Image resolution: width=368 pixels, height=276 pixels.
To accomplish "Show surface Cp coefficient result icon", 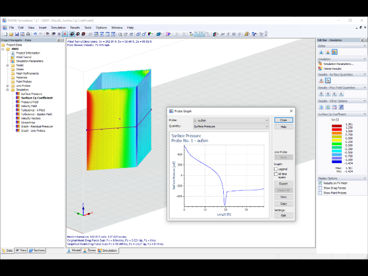I will 328,81.
